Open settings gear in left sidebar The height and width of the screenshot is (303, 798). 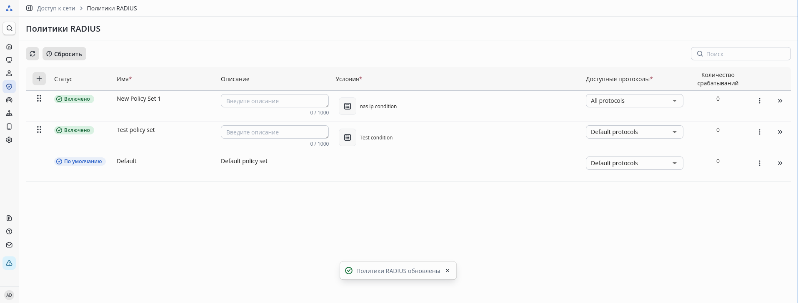pos(9,140)
